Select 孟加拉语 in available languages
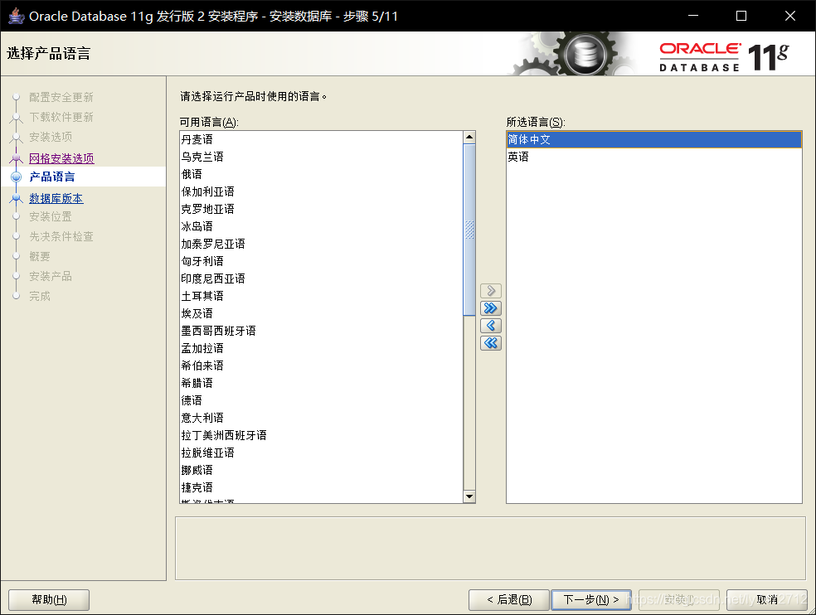 point(321,348)
